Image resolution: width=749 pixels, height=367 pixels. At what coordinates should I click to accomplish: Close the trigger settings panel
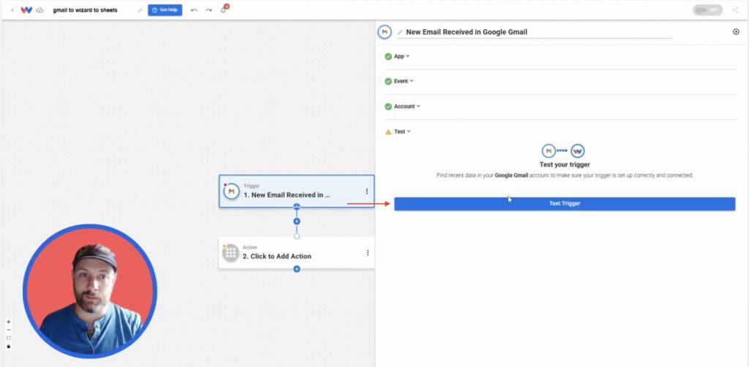pos(736,32)
